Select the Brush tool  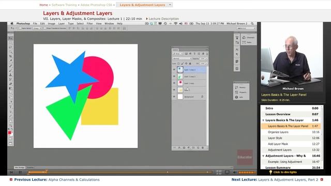click(10, 70)
